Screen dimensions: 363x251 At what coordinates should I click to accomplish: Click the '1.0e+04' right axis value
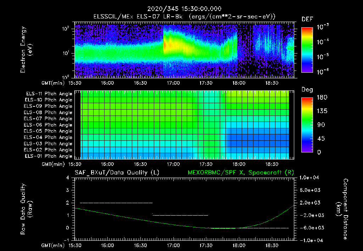pos(309,178)
